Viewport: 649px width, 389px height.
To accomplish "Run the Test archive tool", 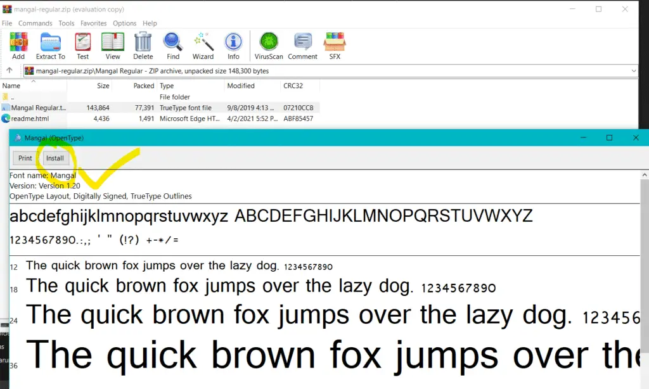I will coord(83,44).
